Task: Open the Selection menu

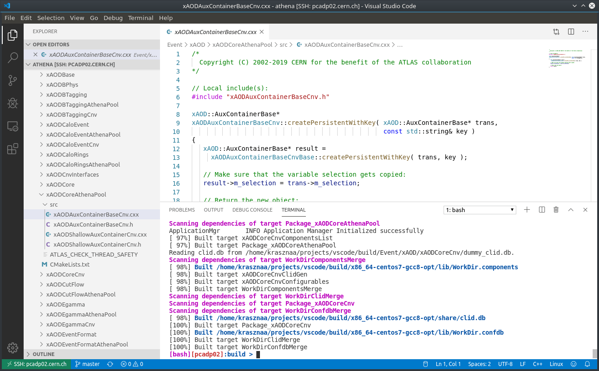Action: (x=51, y=18)
